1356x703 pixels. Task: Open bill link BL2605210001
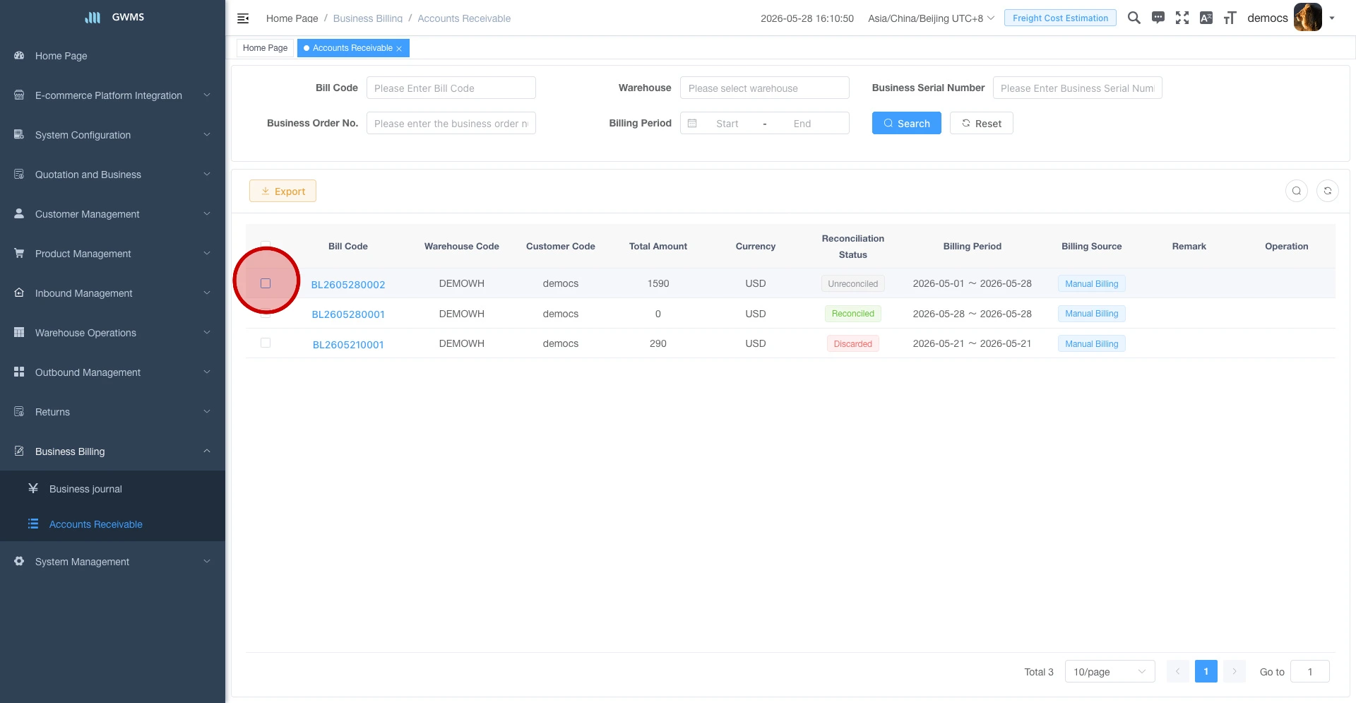pos(348,344)
